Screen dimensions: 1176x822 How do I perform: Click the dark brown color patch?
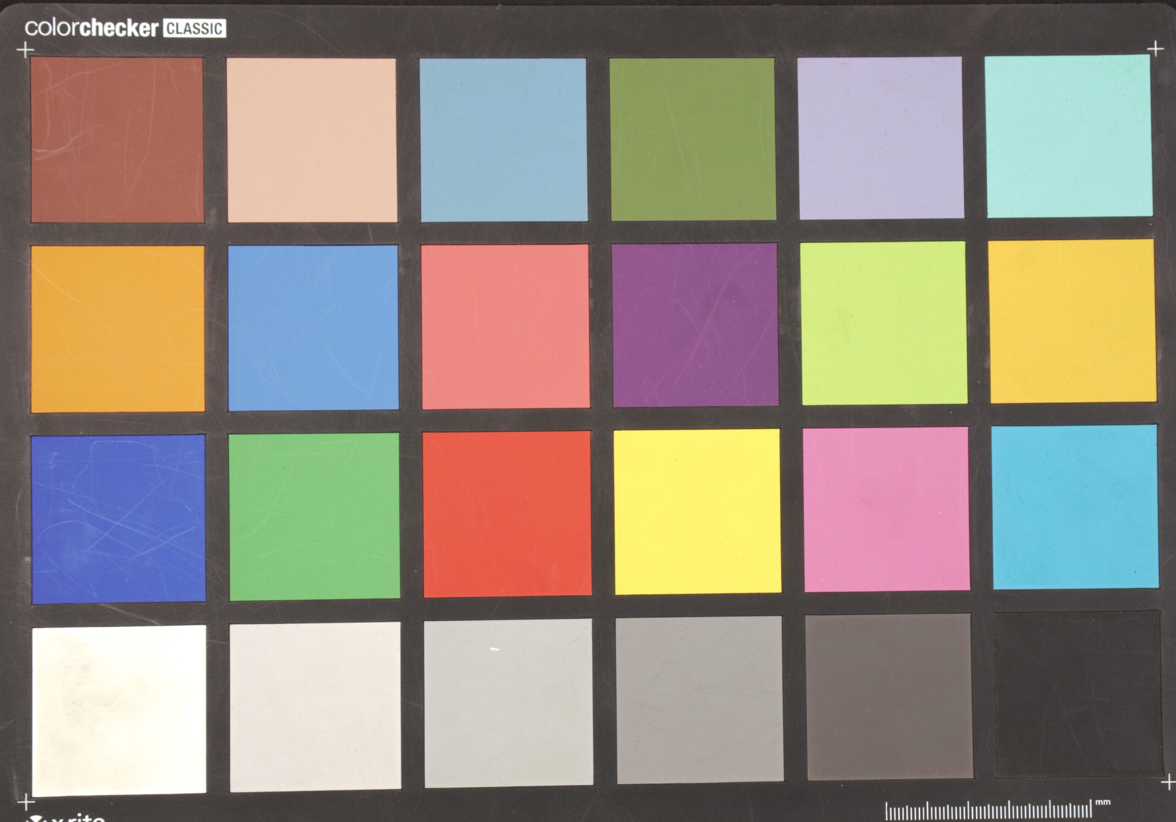click(x=117, y=140)
